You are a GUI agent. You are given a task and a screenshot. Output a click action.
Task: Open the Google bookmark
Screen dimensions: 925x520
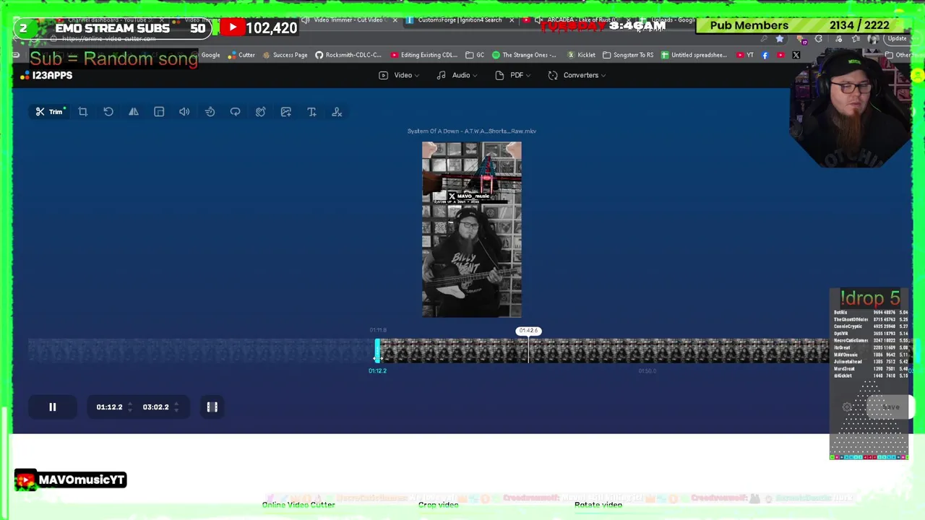point(210,55)
